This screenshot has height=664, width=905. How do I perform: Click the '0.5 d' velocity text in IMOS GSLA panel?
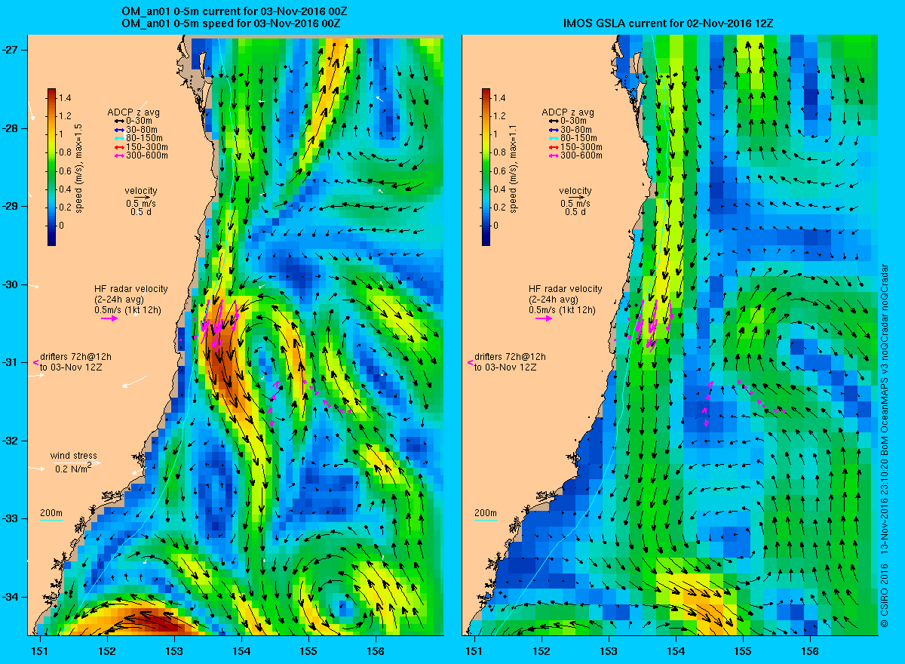[575, 212]
